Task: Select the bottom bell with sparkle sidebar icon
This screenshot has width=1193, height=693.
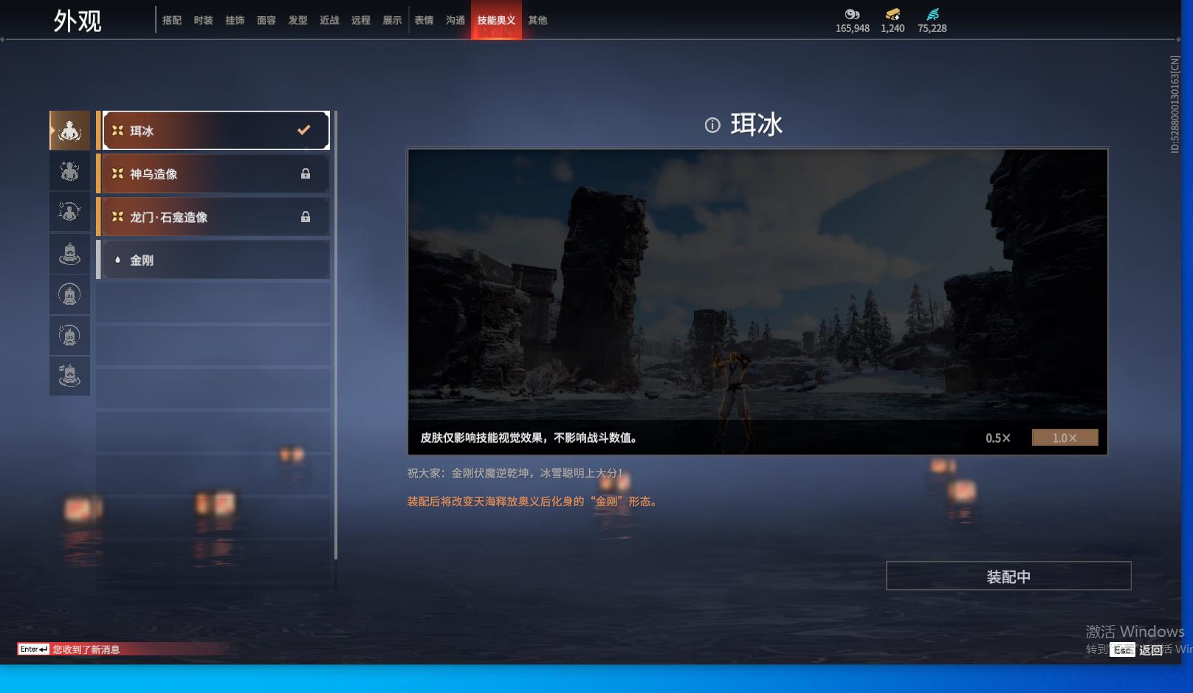Action: (x=69, y=376)
